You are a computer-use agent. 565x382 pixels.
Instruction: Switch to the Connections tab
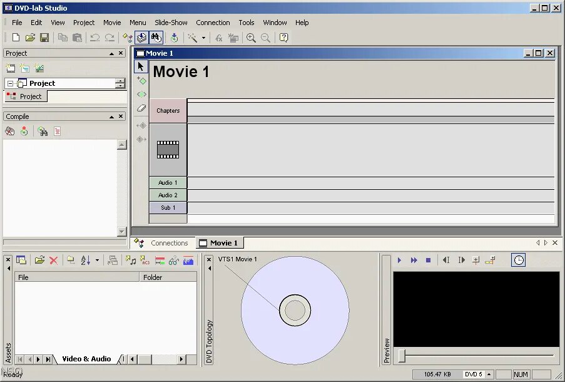click(161, 243)
